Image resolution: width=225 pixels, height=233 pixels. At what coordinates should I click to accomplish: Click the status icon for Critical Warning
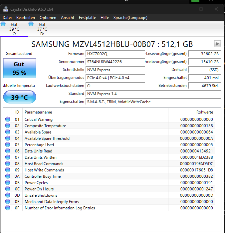click(8, 119)
